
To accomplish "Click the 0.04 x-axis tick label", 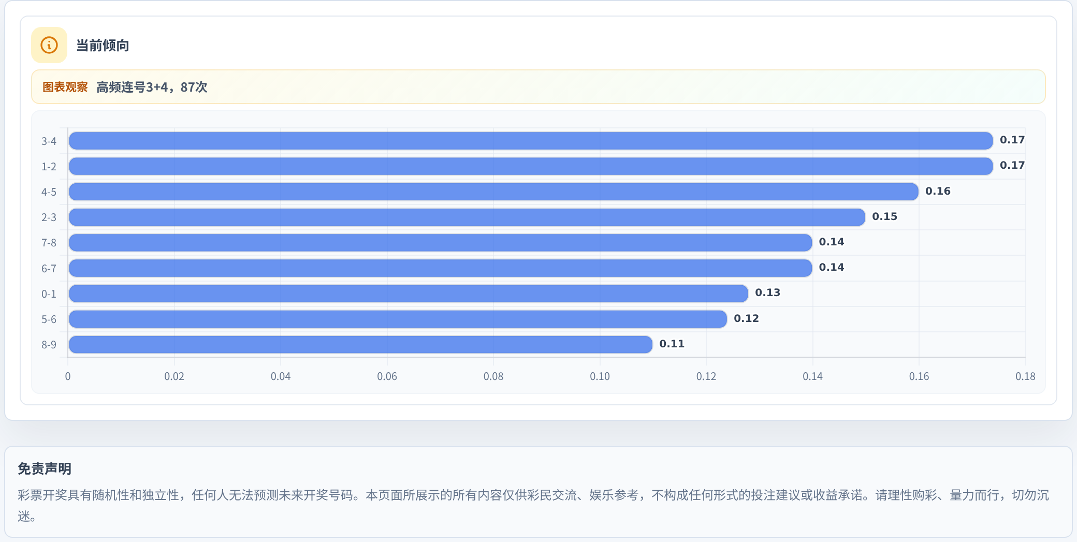I will pos(281,376).
